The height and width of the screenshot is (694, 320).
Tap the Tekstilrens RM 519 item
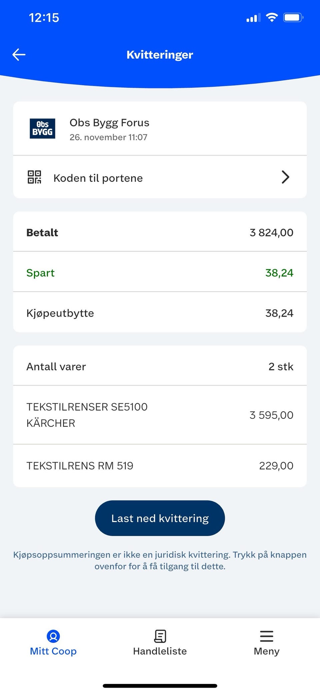click(160, 466)
